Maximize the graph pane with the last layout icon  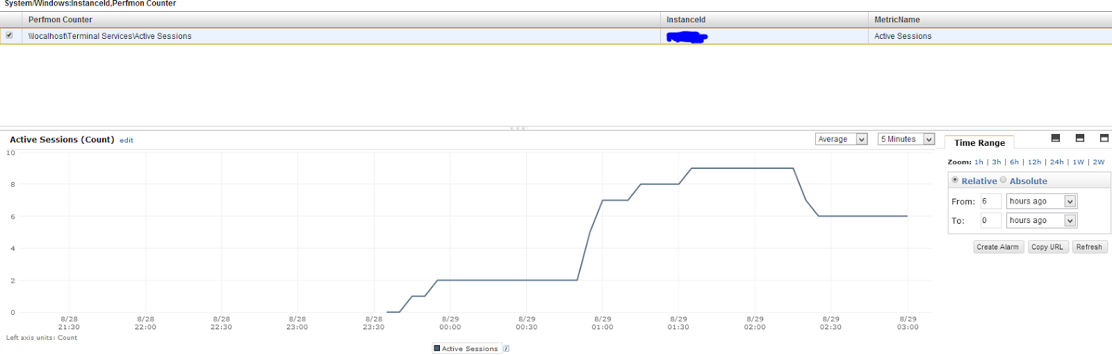tap(1104, 138)
